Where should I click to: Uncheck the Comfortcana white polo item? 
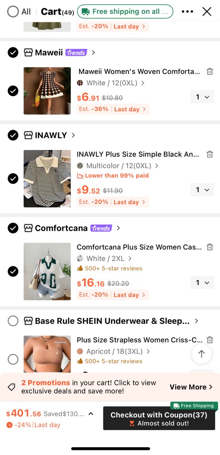click(x=13, y=272)
